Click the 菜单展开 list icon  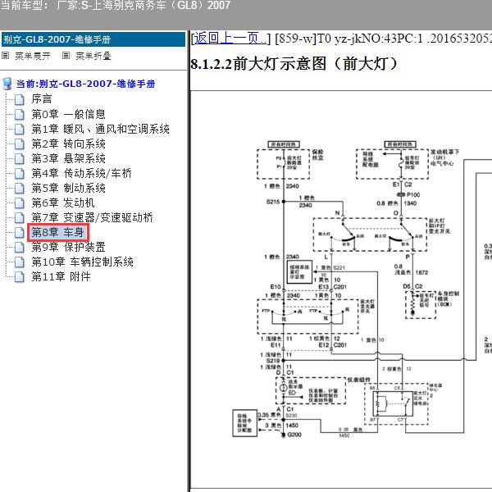[6, 56]
